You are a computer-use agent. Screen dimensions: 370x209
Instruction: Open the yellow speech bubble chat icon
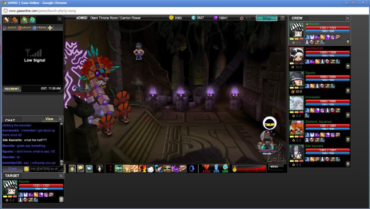80,169
